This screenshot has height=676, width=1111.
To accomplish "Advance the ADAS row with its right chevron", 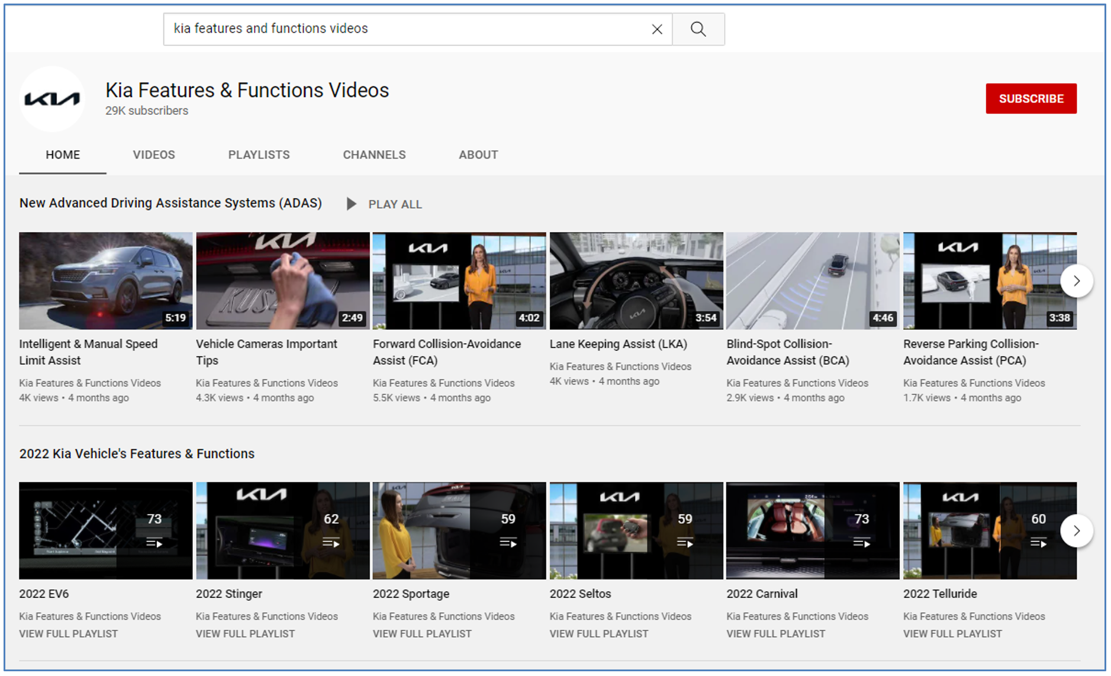I will click(1076, 281).
